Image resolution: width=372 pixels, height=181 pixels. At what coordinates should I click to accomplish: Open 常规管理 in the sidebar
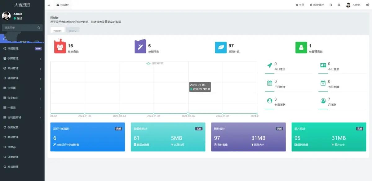click(22, 48)
